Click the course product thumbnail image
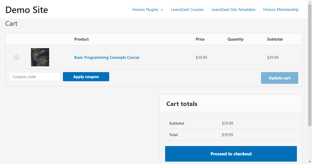This screenshot has height=164, width=312. 40,57
